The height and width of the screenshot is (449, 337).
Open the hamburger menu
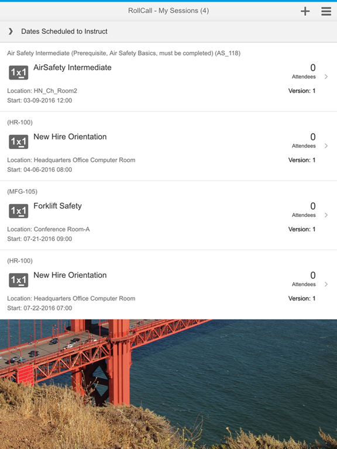point(326,11)
